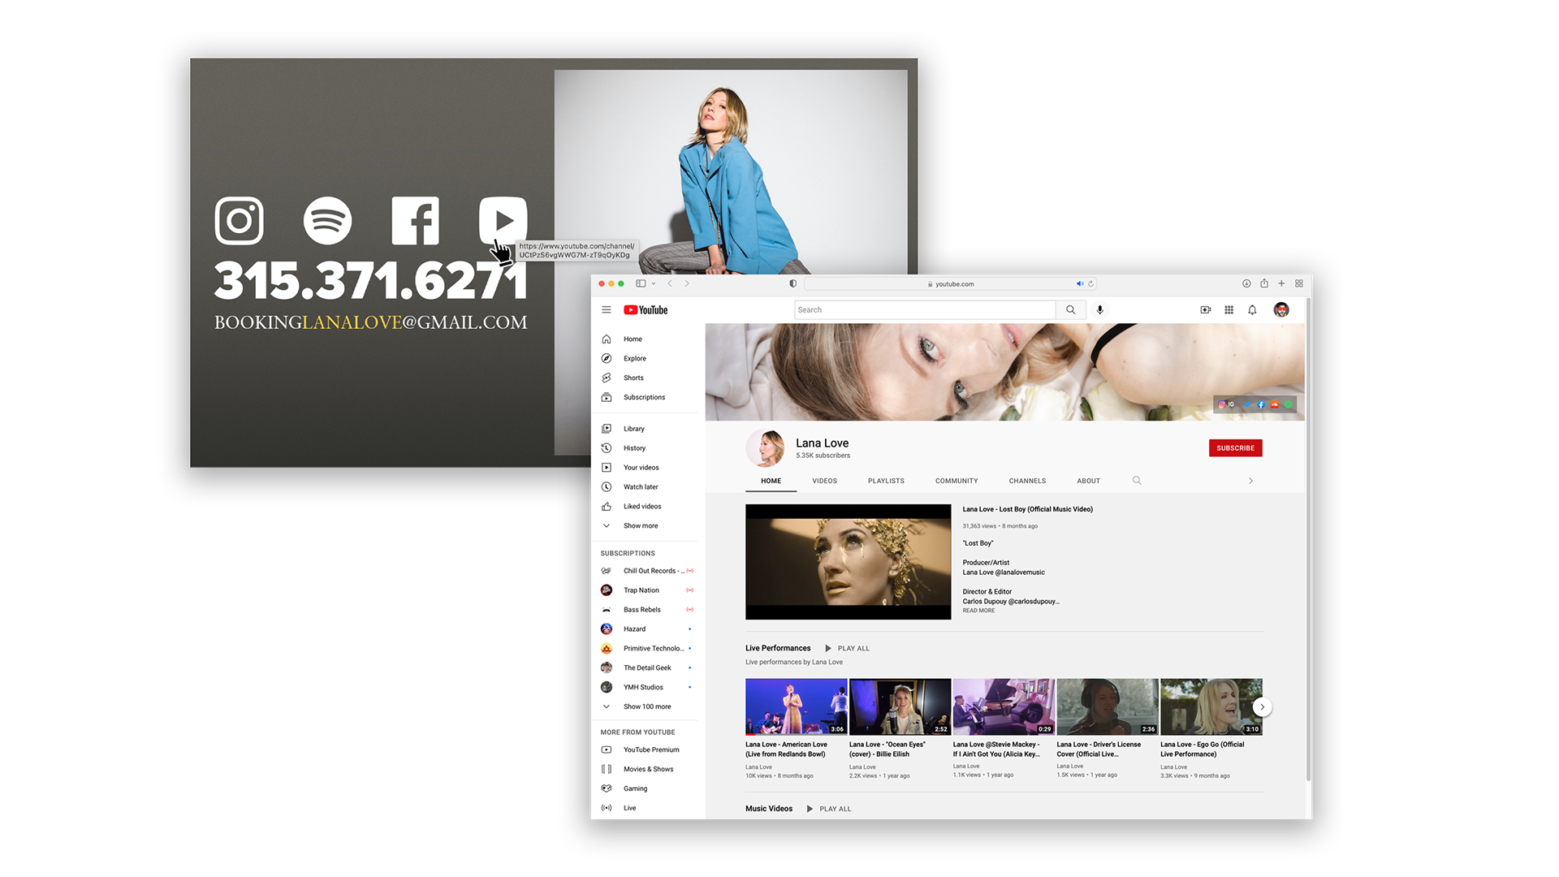Click the Spotify icon on the booking card
This screenshot has height=877, width=1559.
(327, 220)
